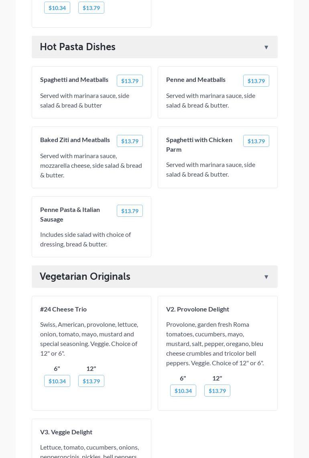Click the Vegetarian Originals heading
The width and height of the screenshot is (309, 458).
(85, 277)
